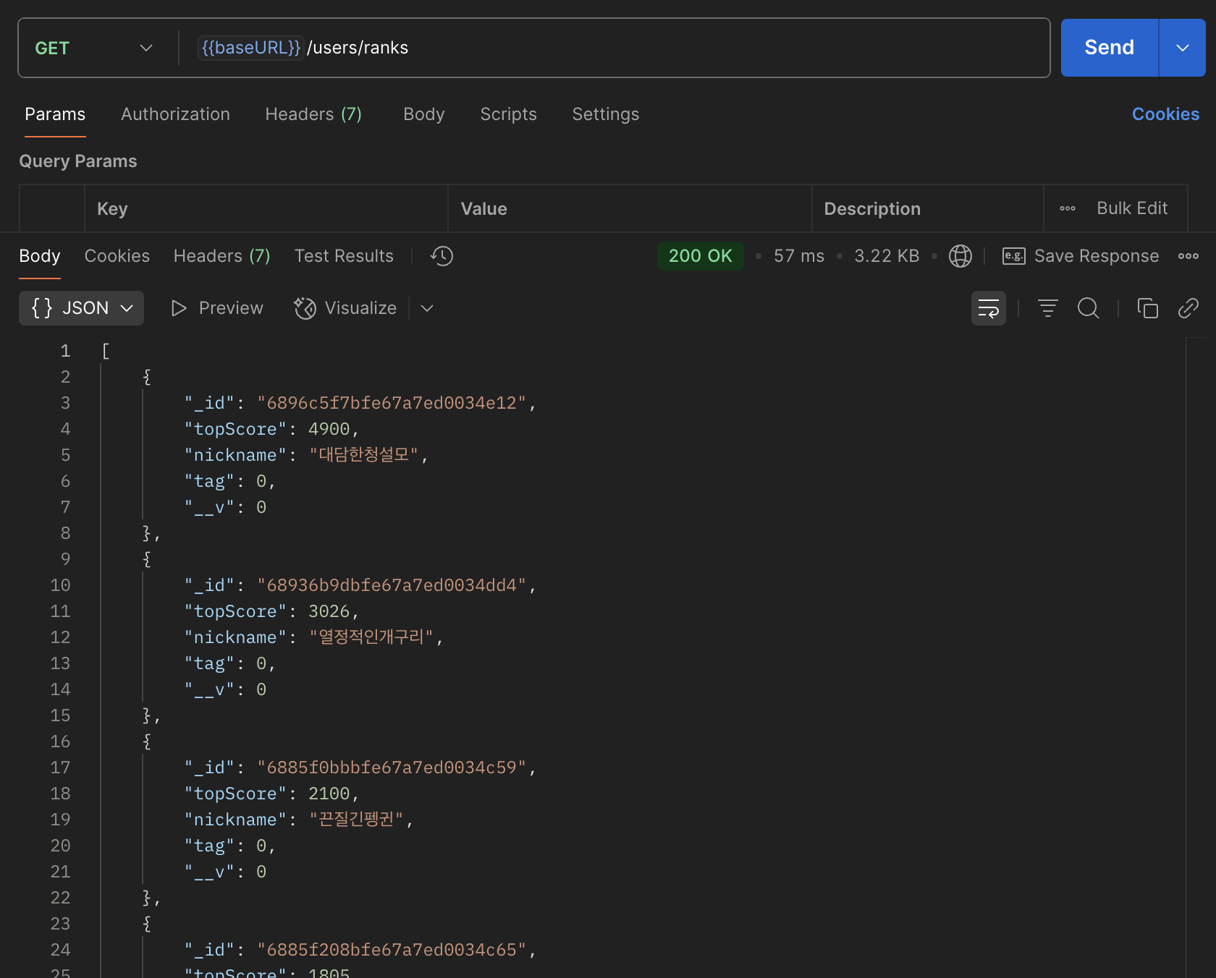Copy the response body to clipboard
The image size is (1216, 978).
pyautogui.click(x=1148, y=308)
